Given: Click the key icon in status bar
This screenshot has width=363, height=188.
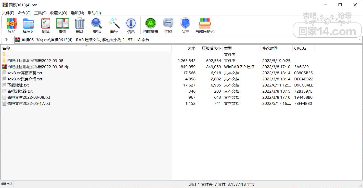Looking at the screenshot, I should point(10,184).
